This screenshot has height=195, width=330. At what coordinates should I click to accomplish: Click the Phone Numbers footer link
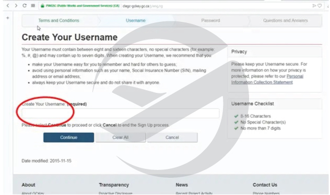pyautogui.click(x=266, y=193)
